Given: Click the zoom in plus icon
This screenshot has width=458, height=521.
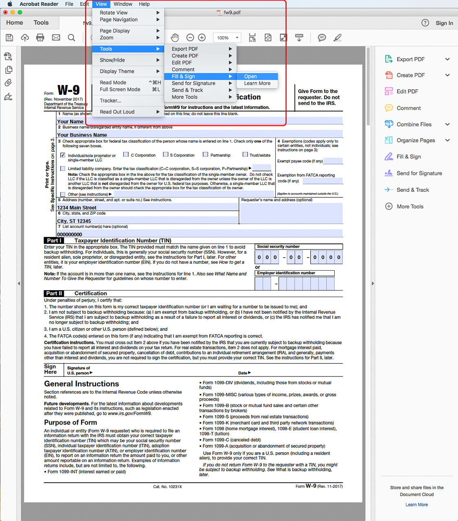Looking at the screenshot, I should 202,38.
